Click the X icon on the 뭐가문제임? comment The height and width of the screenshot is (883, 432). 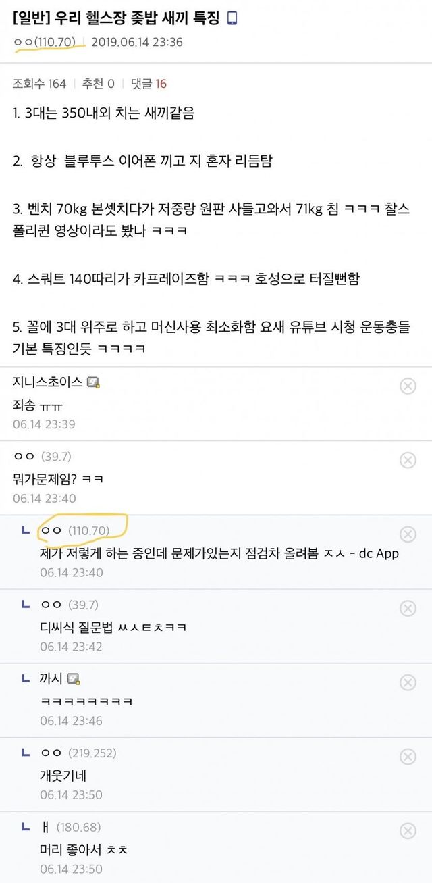coord(408,460)
